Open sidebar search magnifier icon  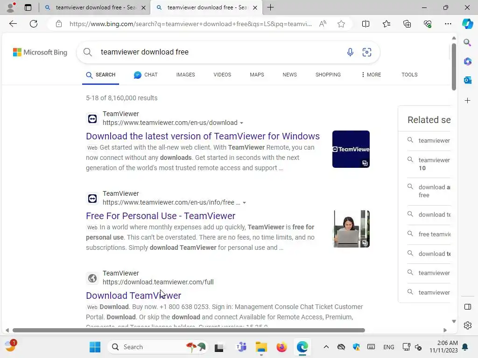tap(467, 42)
